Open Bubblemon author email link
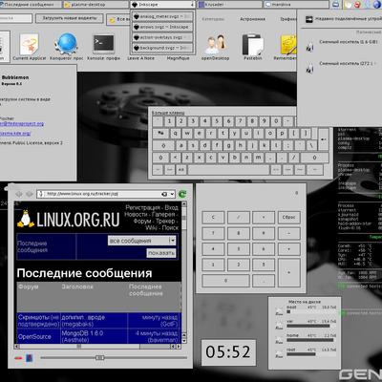 coord(22,124)
